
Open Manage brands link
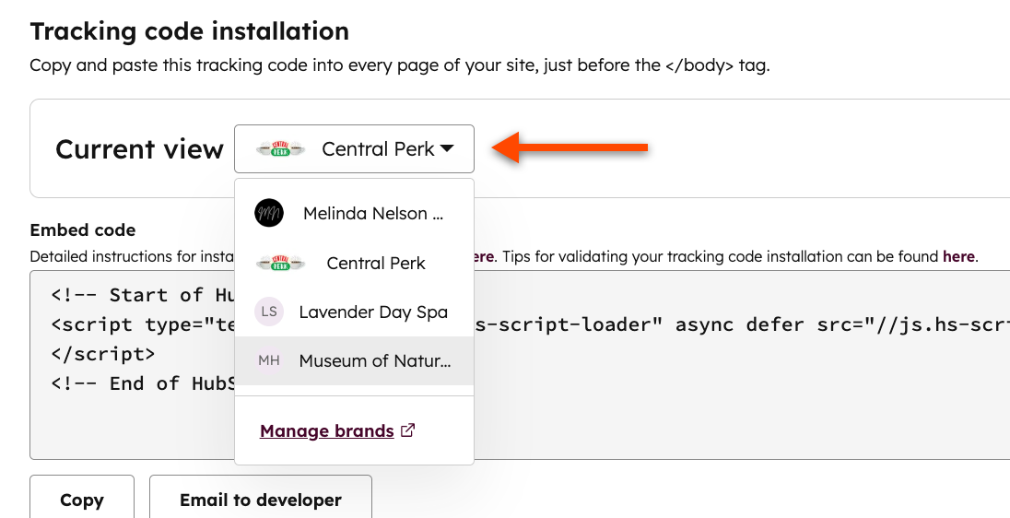coord(326,430)
